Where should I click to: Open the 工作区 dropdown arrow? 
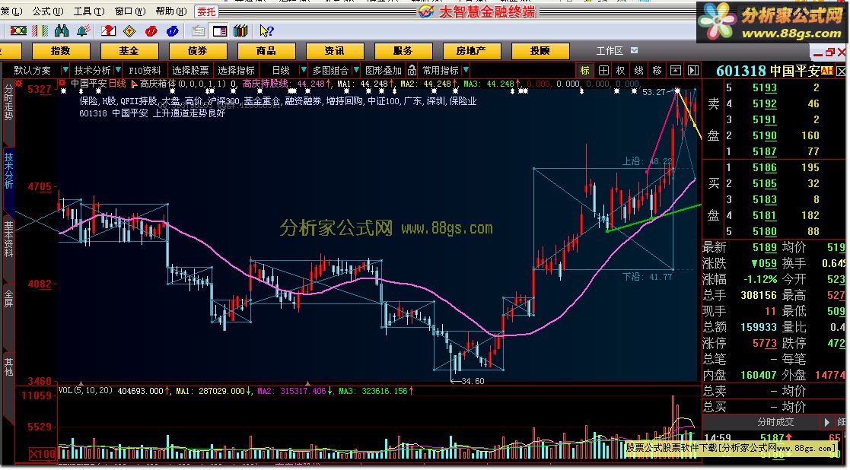[634, 50]
